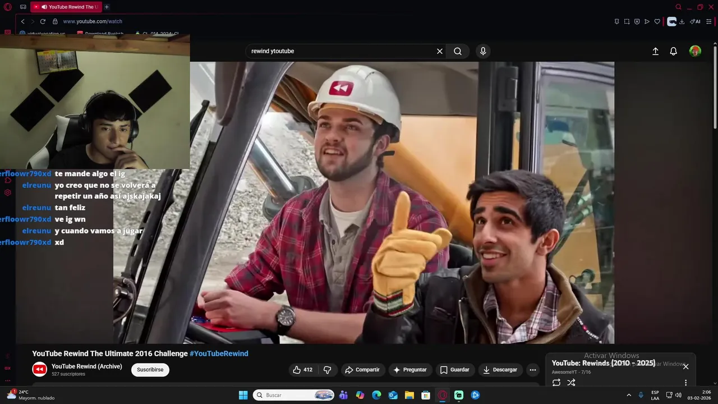Open the channel's red avatar
This screenshot has width=718, height=404.
coord(39,370)
